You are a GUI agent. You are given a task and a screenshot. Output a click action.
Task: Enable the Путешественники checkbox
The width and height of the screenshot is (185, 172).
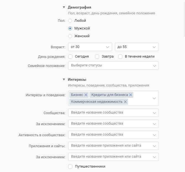[x=70, y=166]
